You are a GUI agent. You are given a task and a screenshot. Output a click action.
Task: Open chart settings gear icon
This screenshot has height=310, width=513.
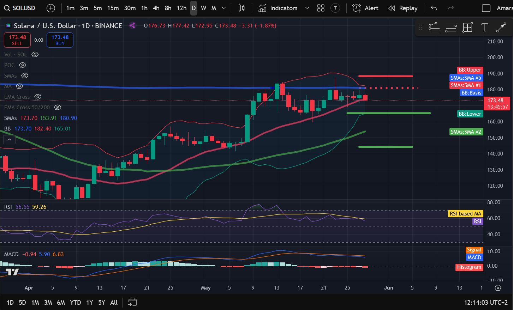point(498,288)
